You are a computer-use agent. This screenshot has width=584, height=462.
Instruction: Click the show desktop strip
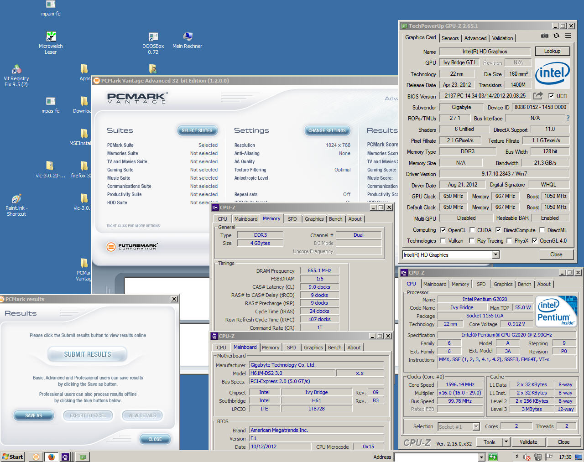[578, 457]
